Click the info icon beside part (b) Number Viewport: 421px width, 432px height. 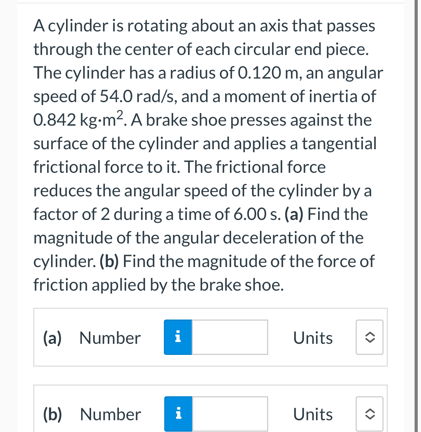(x=178, y=413)
